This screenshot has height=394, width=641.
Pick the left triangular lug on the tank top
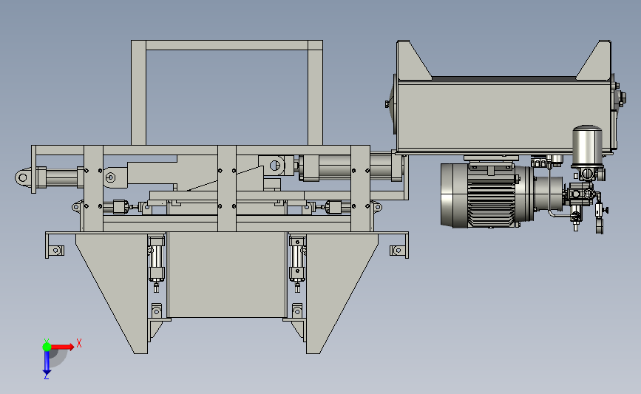tap(412, 60)
